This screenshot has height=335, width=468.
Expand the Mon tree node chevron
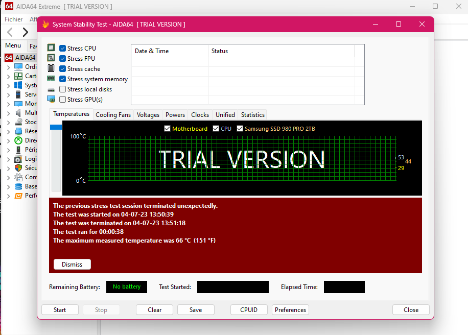[x=8, y=104]
